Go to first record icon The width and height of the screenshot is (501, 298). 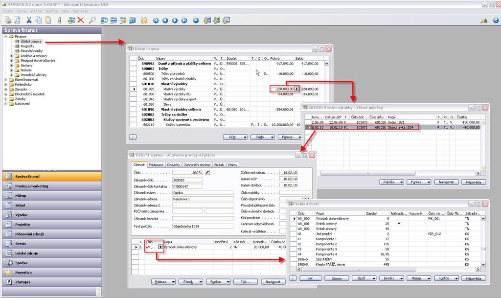pos(156,21)
